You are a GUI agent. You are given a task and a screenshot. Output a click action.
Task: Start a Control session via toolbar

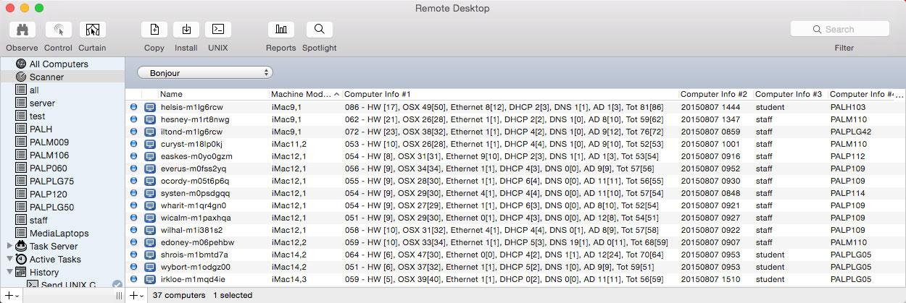(x=58, y=30)
